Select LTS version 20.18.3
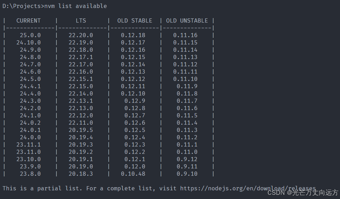340x199 pixels. (x=81, y=174)
